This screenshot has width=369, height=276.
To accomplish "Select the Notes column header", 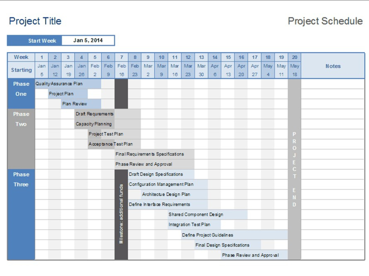I will coord(333,66).
